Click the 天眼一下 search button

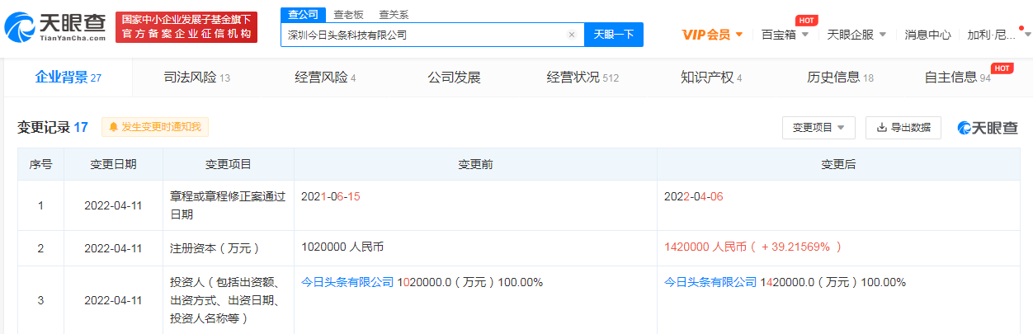click(613, 35)
